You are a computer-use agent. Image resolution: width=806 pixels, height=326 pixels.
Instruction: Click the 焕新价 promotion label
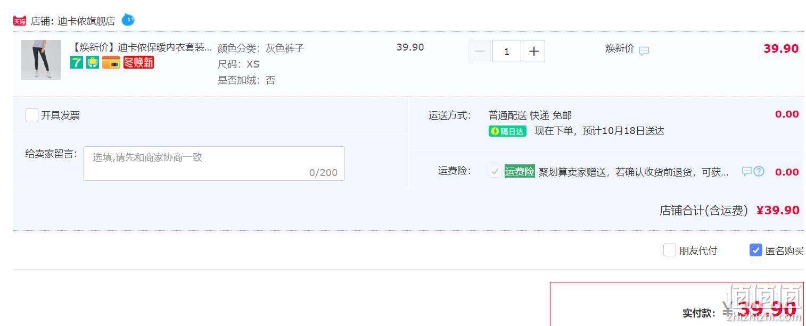620,48
